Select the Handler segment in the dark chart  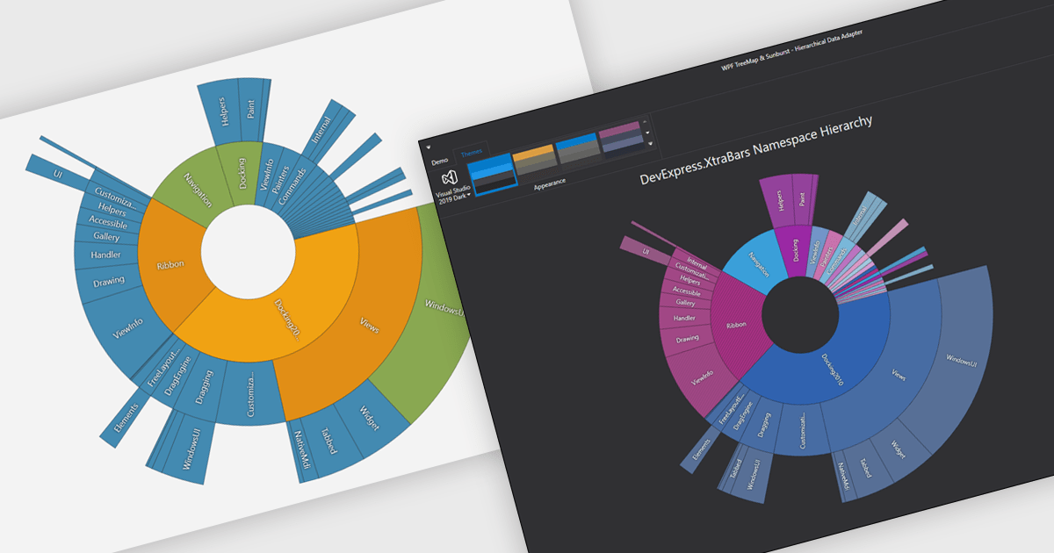coord(685,317)
